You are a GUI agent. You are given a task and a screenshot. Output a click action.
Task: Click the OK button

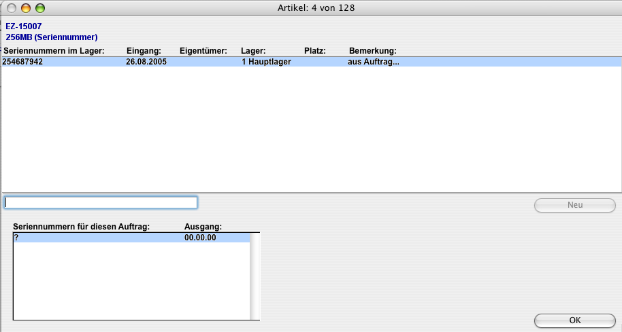click(x=574, y=320)
